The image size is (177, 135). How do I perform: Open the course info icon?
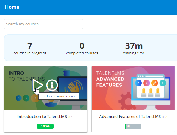pyautogui.click(x=52, y=85)
